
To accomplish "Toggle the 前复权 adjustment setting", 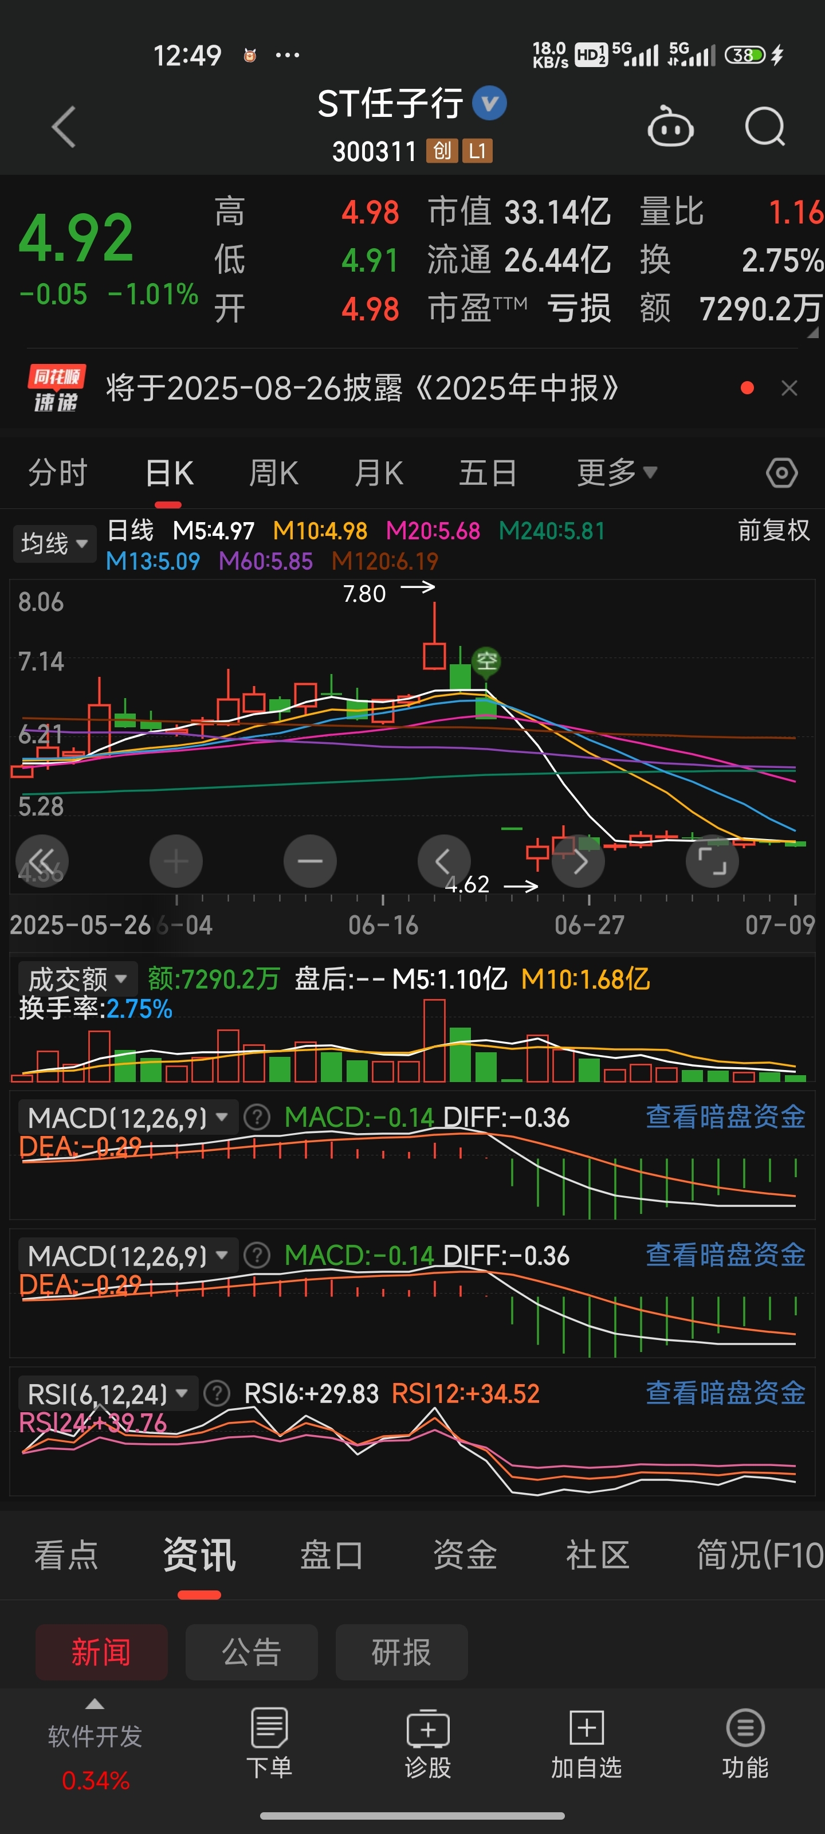I will click(774, 530).
